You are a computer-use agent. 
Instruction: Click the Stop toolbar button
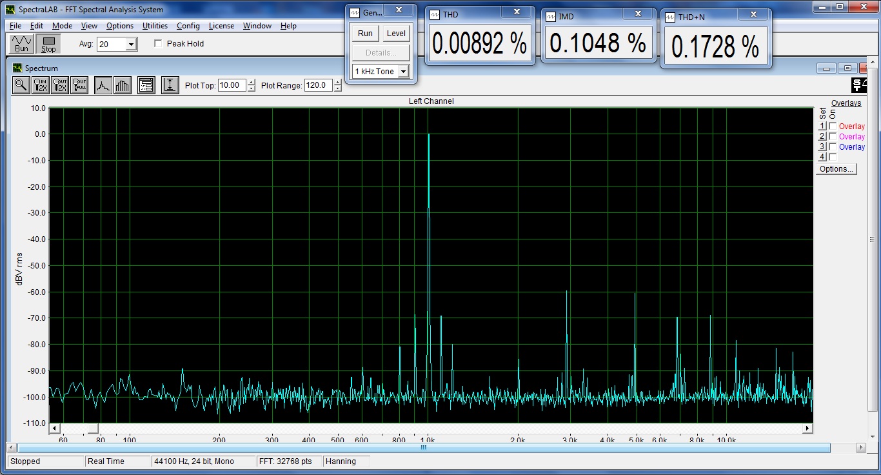[48, 44]
